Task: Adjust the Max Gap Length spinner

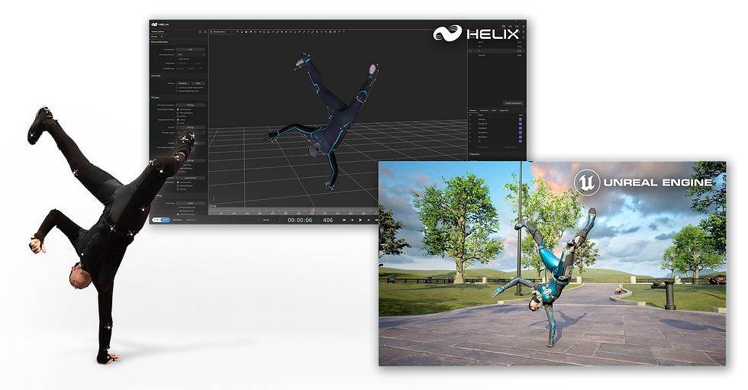Action: [204, 133]
